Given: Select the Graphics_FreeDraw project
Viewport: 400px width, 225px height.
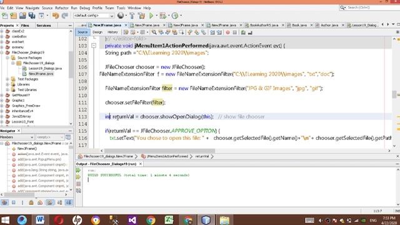Looking at the screenshot, I should (26, 106).
